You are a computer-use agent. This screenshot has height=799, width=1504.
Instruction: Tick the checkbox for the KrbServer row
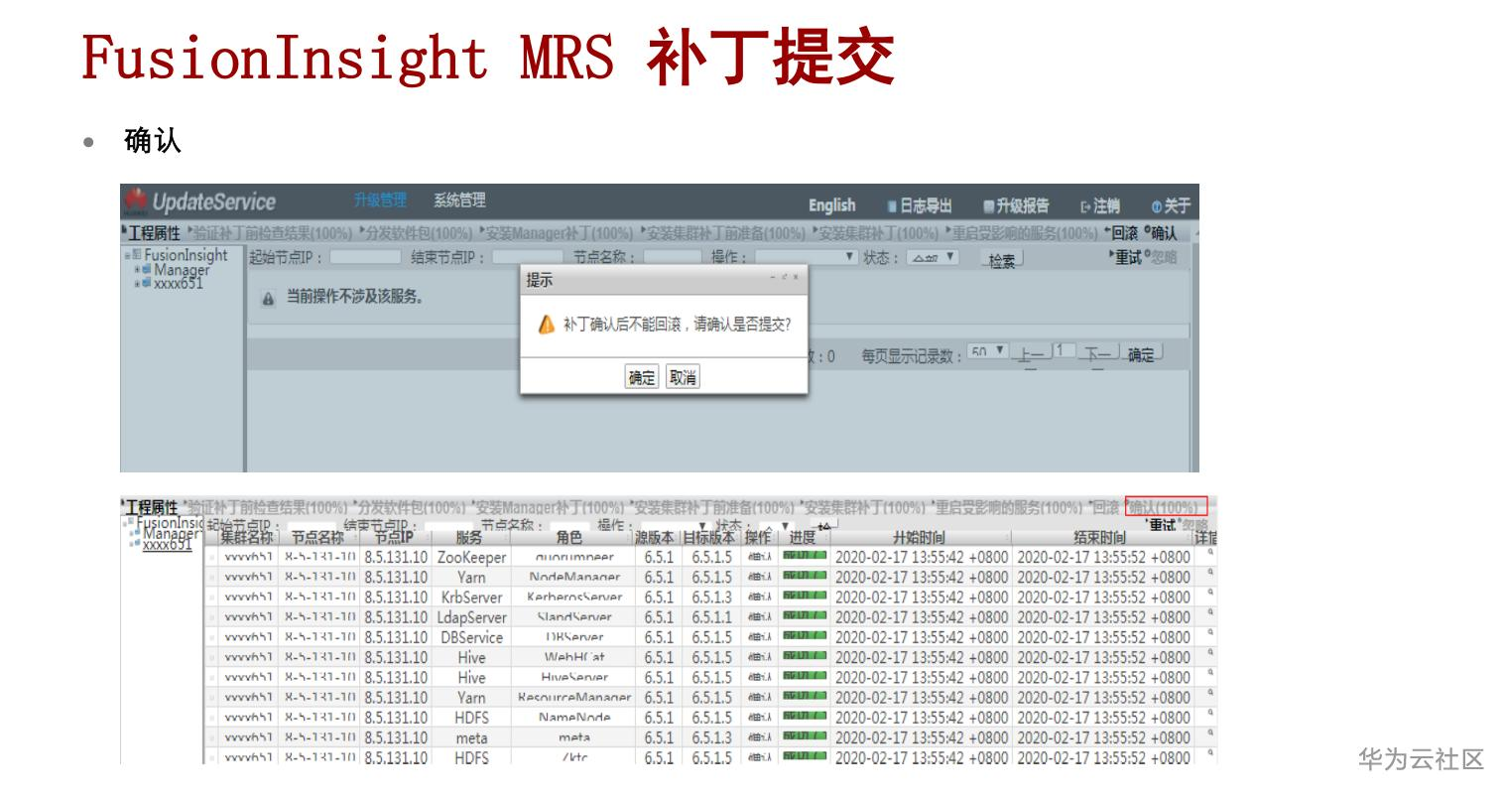point(211,598)
